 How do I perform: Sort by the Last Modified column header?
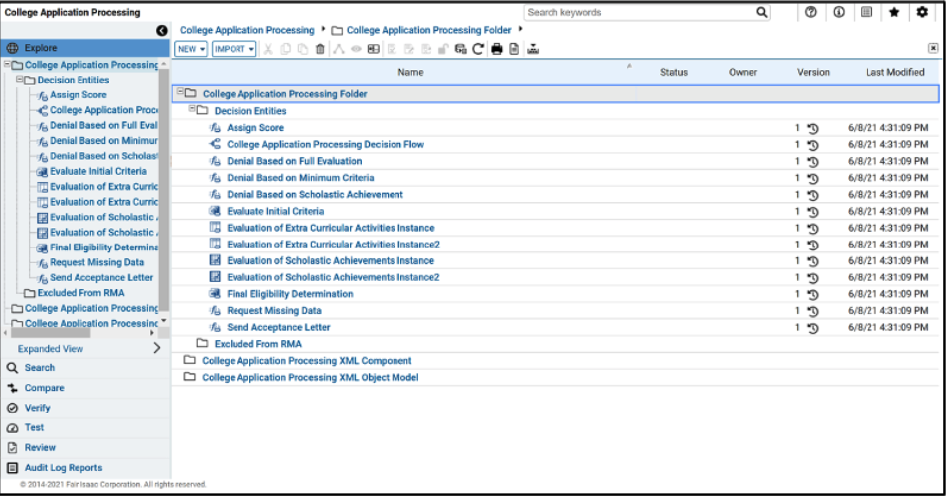(894, 72)
